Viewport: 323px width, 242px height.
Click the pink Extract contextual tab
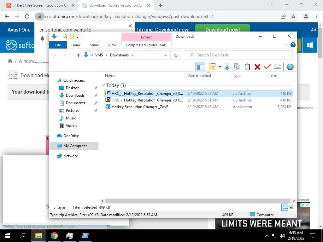click(146, 37)
